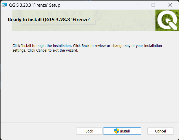Click the faded Firenze map banner image
Image resolution: width=179 pixels, height=140 pixels.
83,20
